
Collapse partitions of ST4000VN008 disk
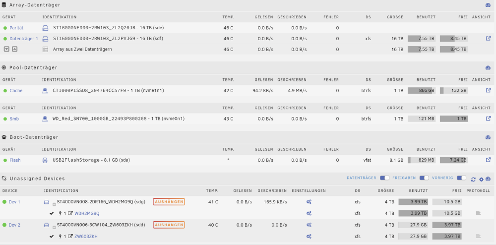coord(54,204)
